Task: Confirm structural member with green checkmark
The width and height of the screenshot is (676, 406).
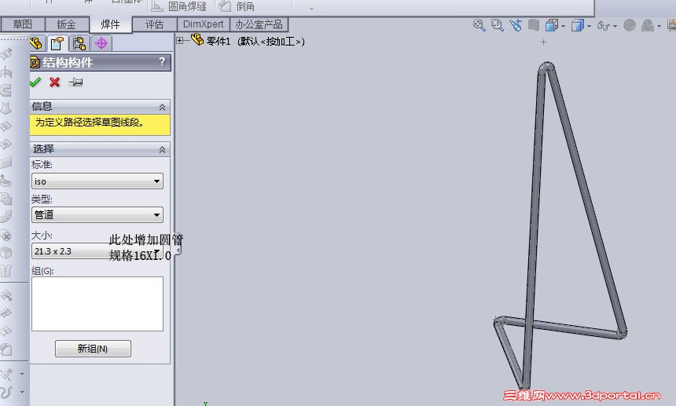Action: 35,82
